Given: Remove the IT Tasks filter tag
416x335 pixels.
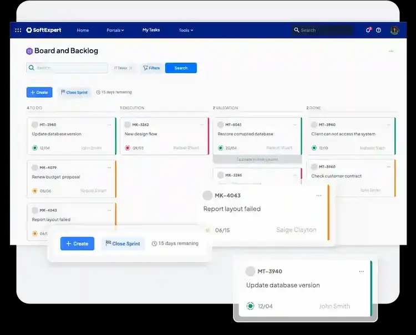Looking at the screenshot, I should click(131, 68).
